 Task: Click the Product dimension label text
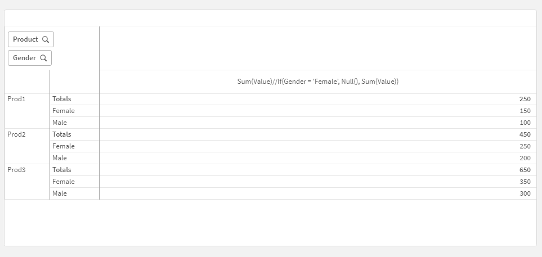click(25, 39)
